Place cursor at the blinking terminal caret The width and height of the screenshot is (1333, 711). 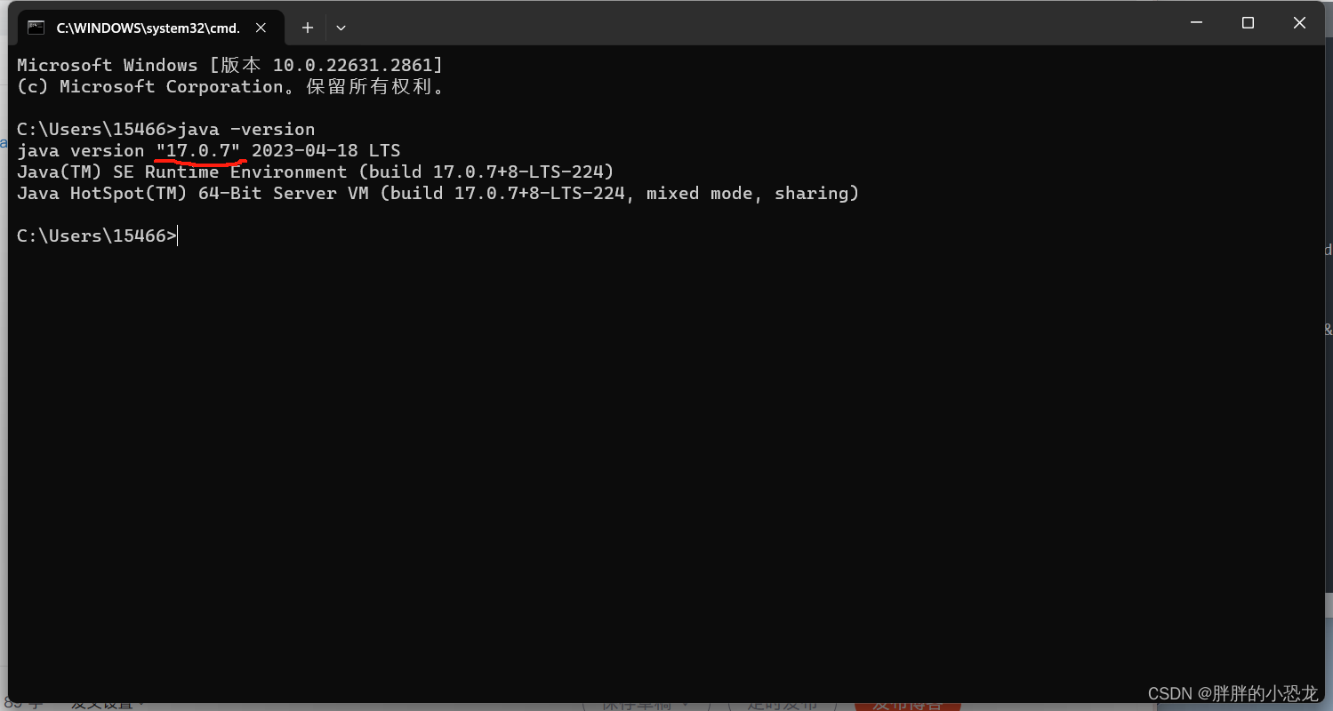click(177, 236)
